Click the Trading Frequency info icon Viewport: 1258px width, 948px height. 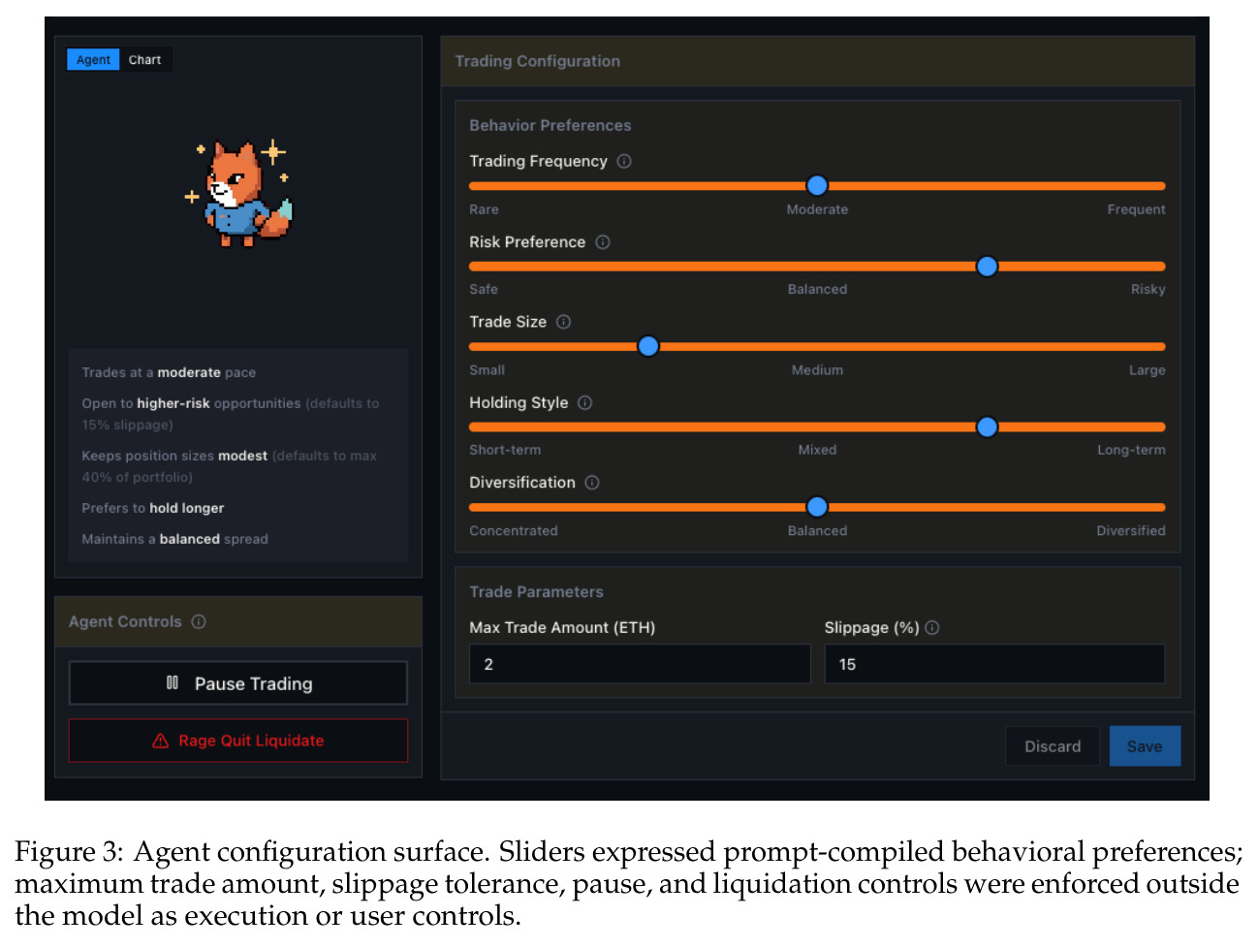pyautogui.click(x=624, y=161)
